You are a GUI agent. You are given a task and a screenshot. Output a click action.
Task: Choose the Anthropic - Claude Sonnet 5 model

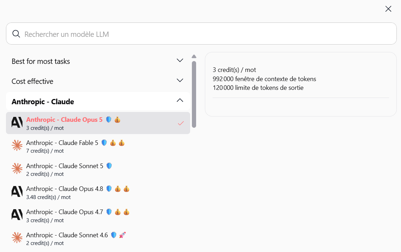pyautogui.click(x=98, y=169)
